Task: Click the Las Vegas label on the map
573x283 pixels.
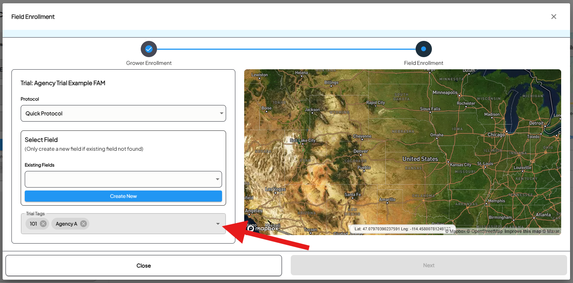Action: [x=275, y=189]
